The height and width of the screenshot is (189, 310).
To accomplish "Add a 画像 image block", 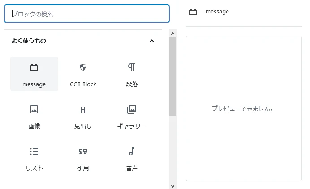I will [x=34, y=116].
